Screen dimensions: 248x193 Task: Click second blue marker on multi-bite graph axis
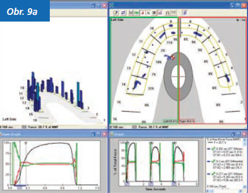point(150,184)
